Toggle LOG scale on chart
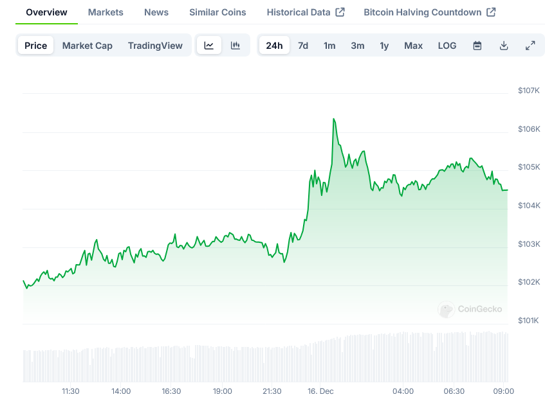 (x=447, y=46)
